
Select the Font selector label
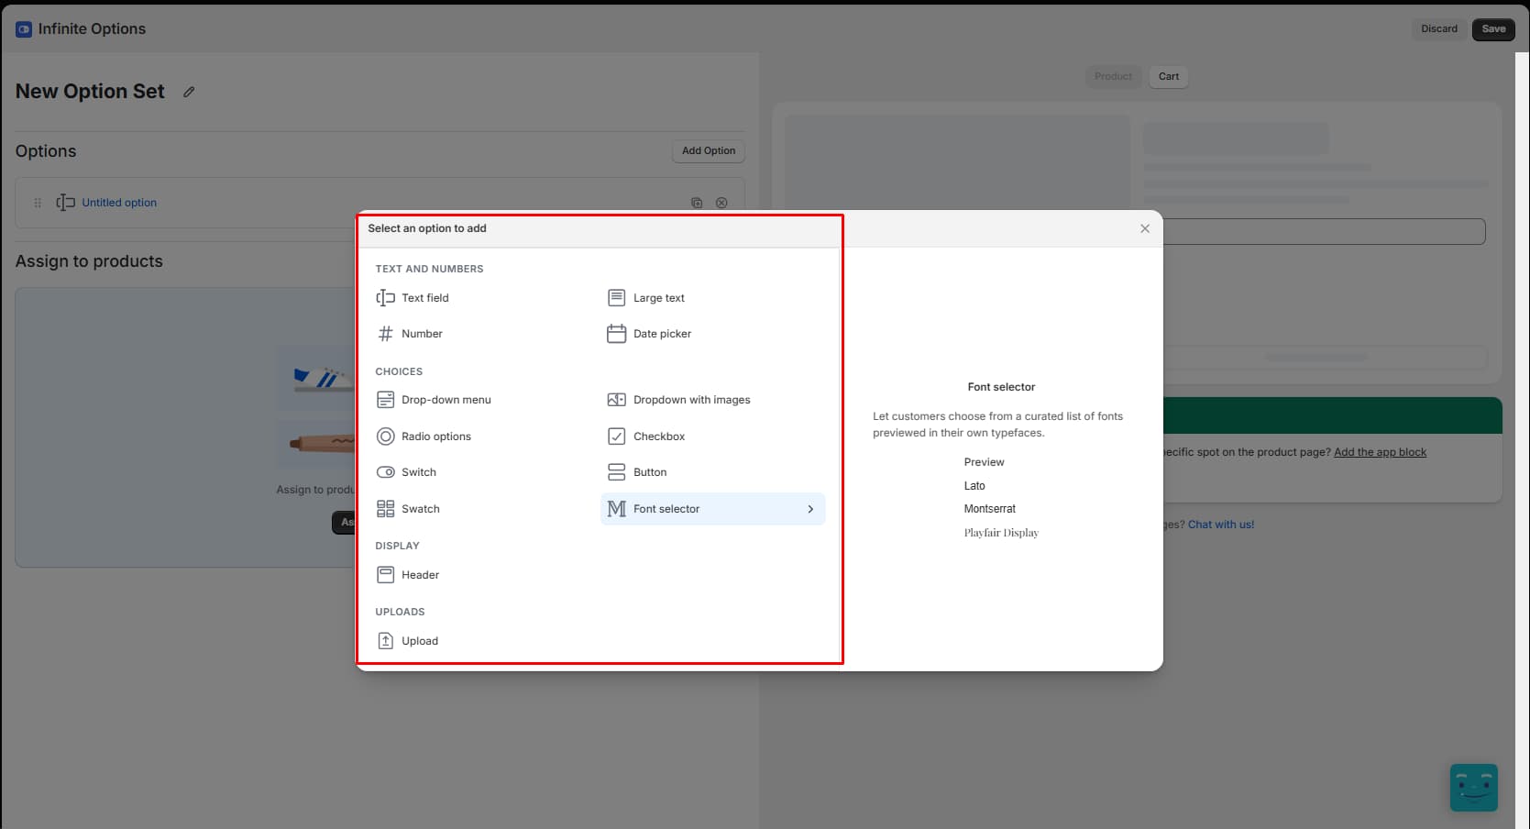666,509
